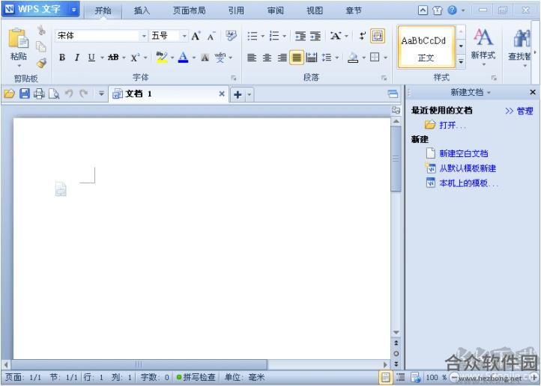
Task: Increase paragraph indent
Action: click(315, 36)
